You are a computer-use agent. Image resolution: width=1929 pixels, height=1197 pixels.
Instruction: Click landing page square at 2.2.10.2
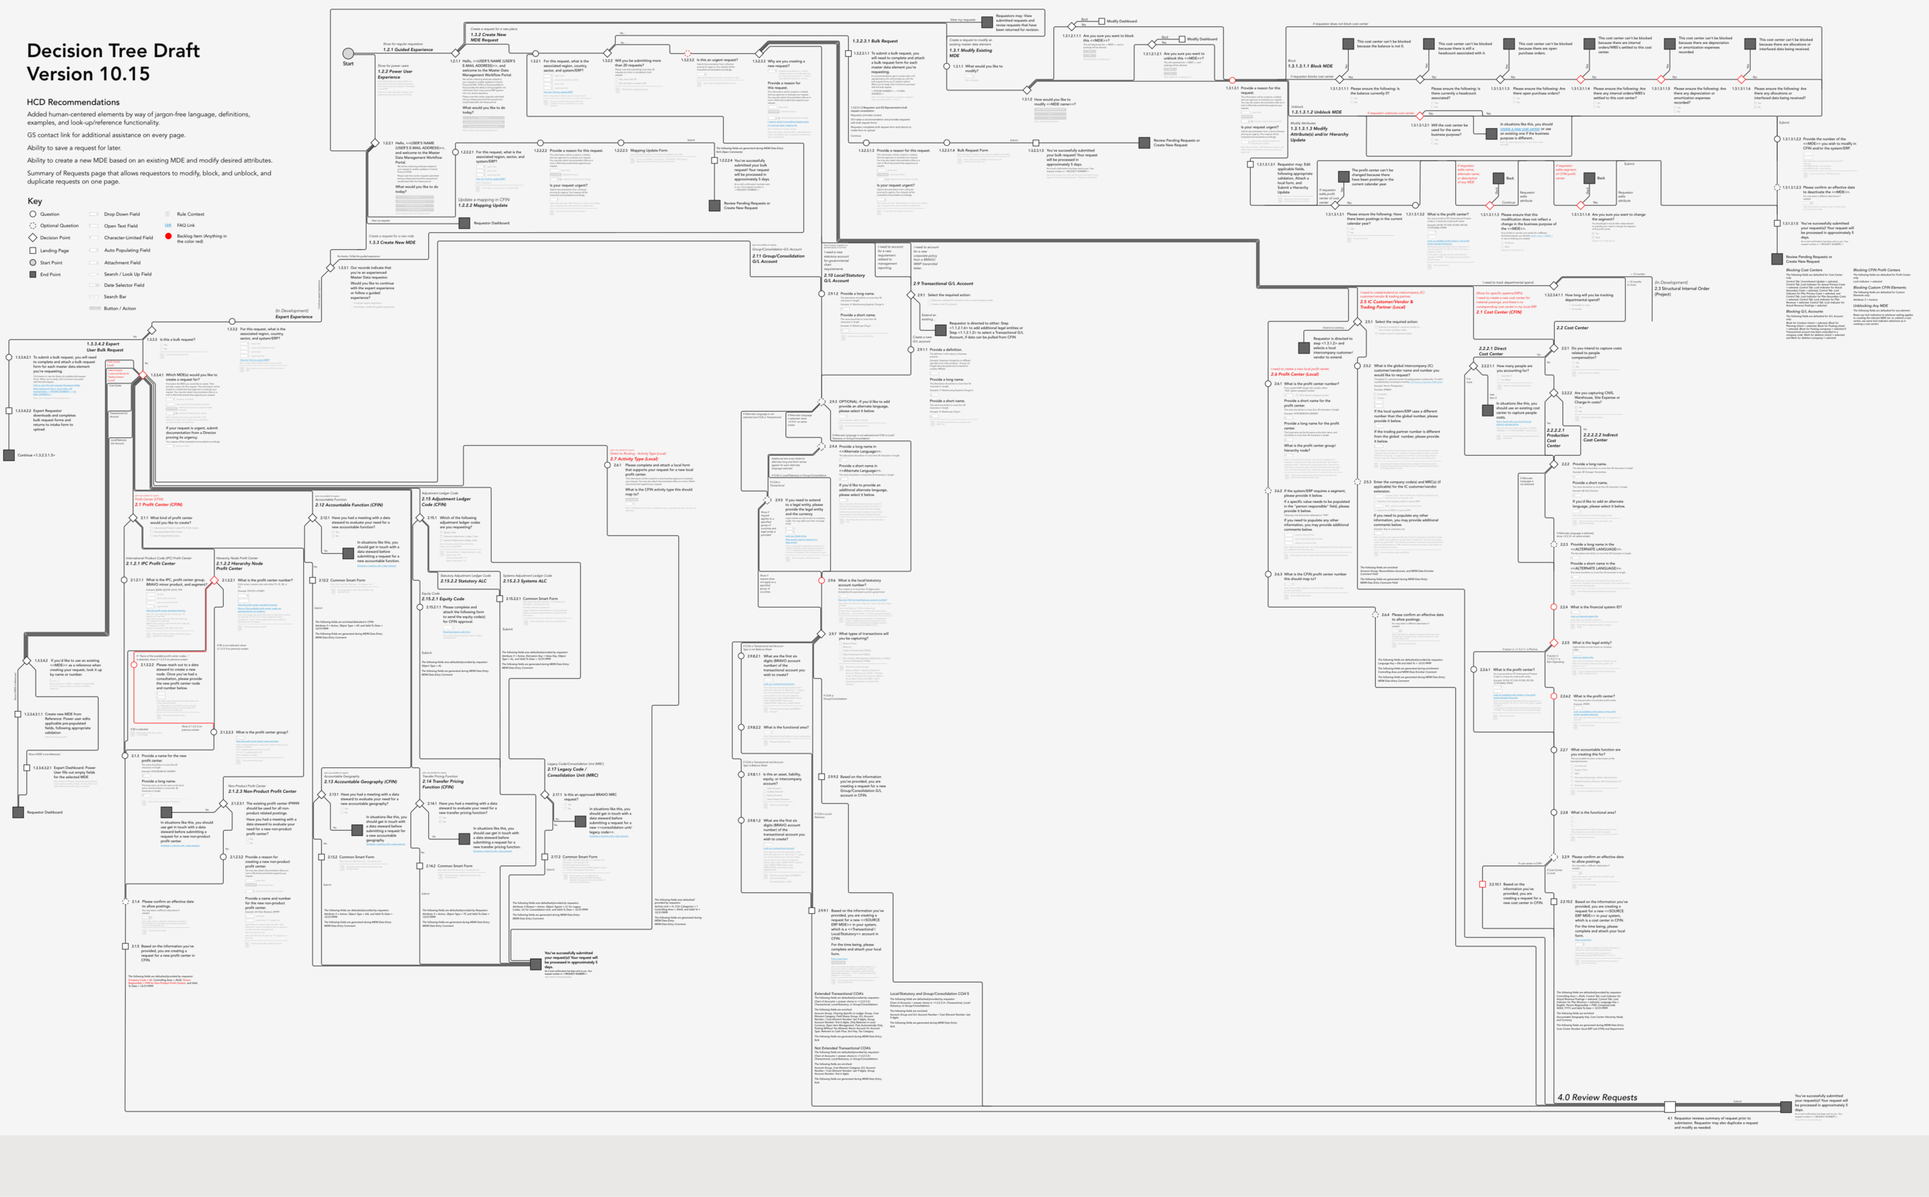(1555, 902)
